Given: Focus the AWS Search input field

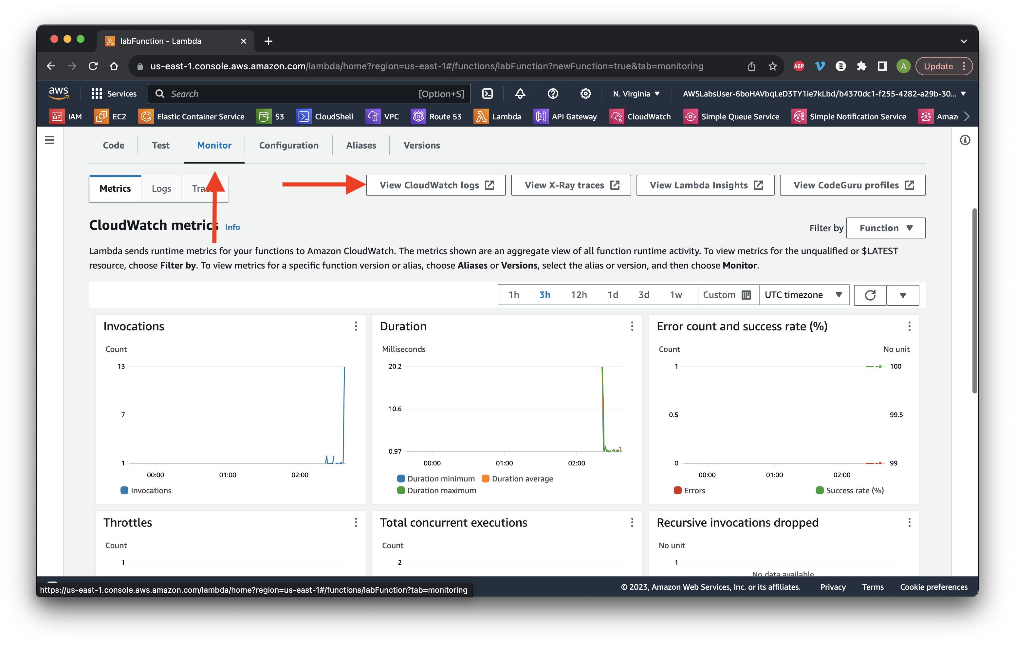Looking at the screenshot, I should (309, 94).
